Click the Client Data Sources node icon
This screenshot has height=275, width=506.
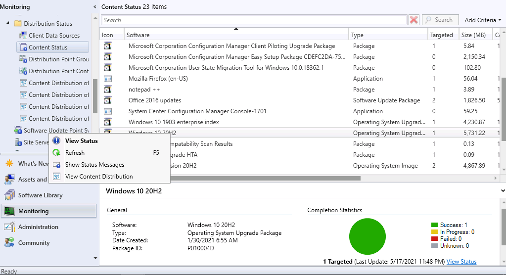[23, 36]
